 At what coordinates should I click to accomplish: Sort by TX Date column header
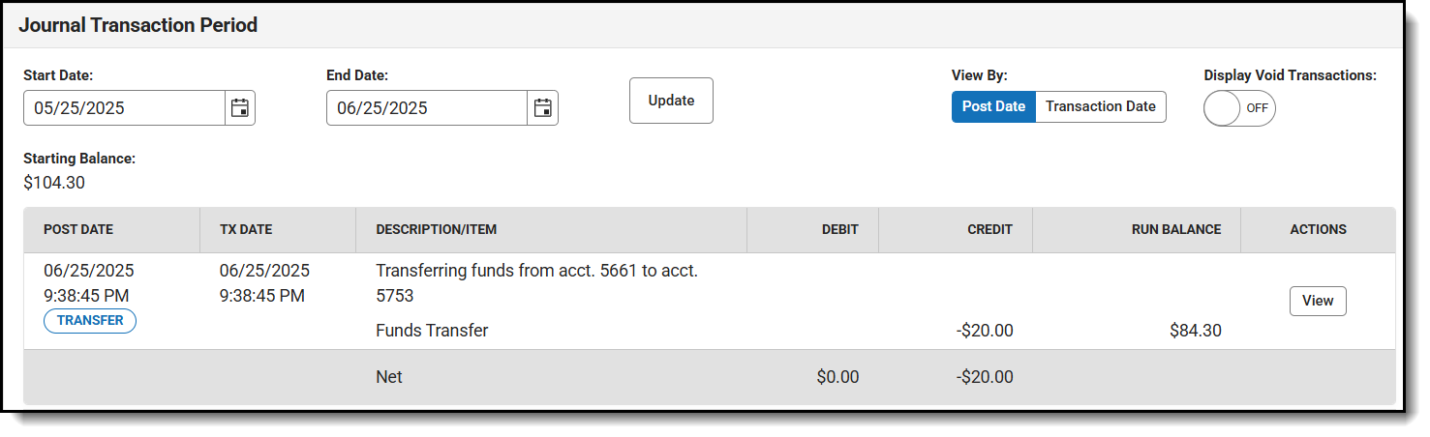[x=246, y=230]
